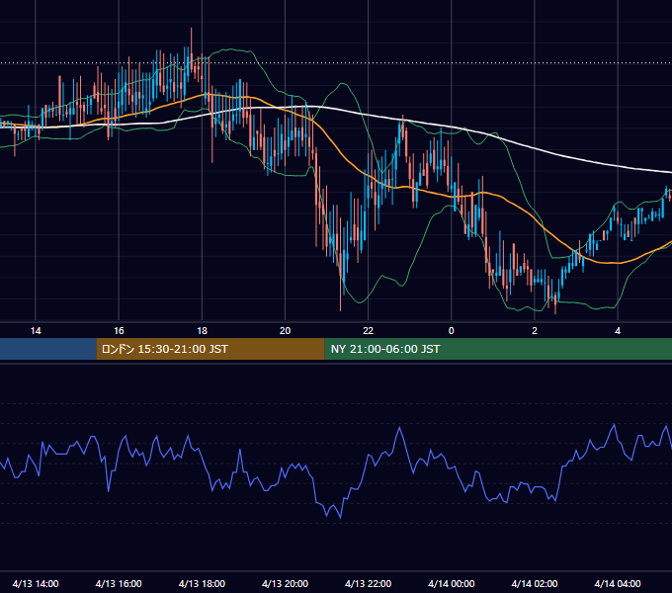The image size is (672, 593).
Task: Click the 14 hour label on price chart axis
Action: (x=36, y=331)
